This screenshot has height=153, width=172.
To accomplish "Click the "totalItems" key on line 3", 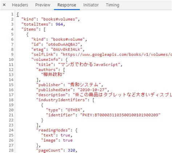I will [36, 24].
